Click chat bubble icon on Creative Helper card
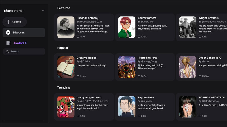 pyautogui.click(x=78, y=76)
